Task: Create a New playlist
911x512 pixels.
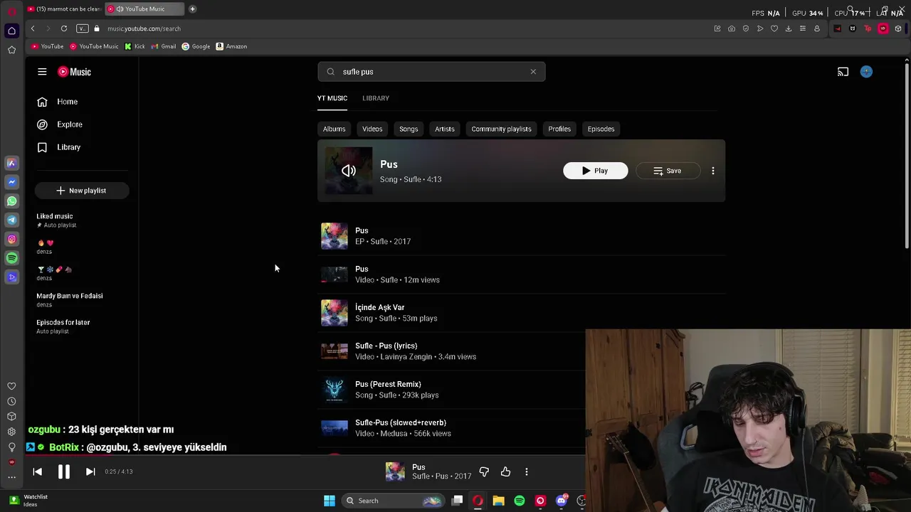Action: [x=81, y=191]
